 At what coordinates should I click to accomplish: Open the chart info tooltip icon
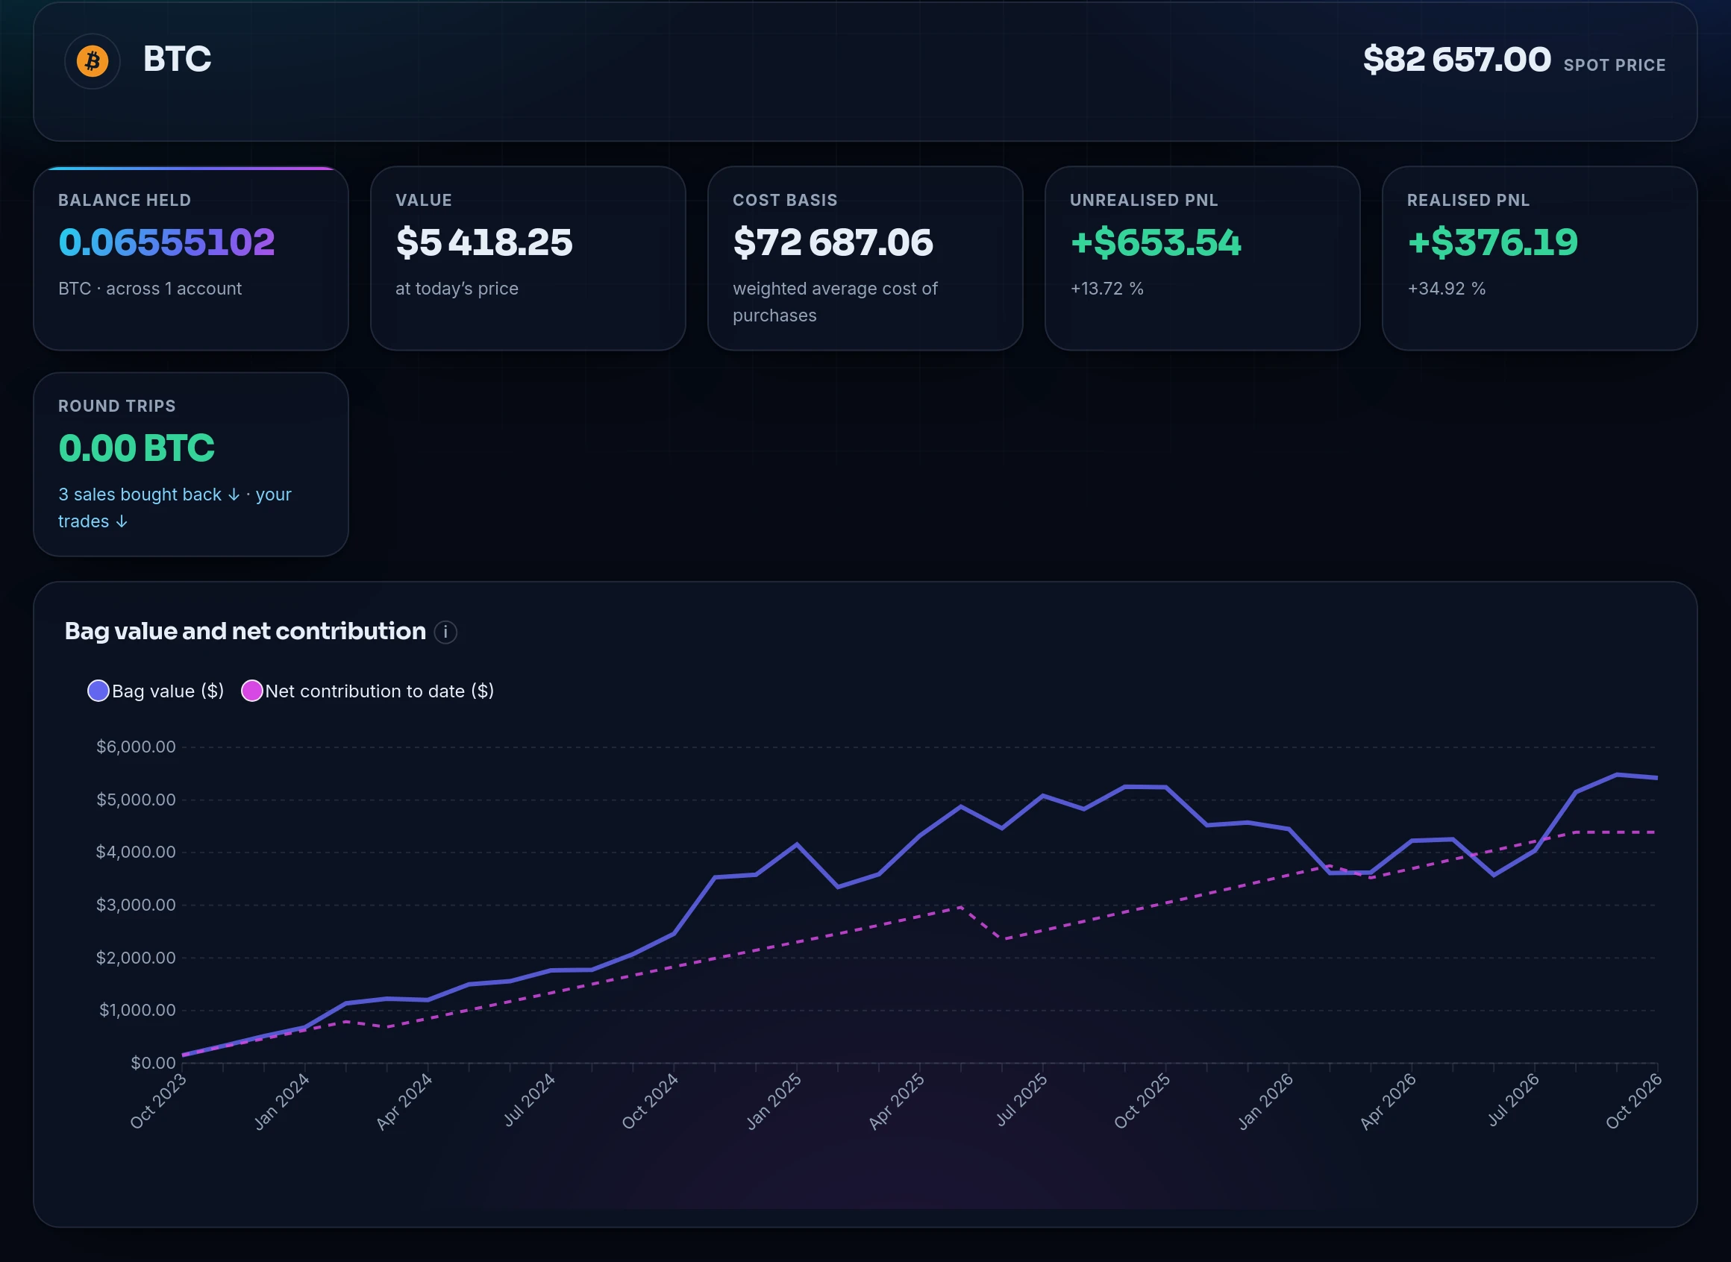tap(445, 632)
